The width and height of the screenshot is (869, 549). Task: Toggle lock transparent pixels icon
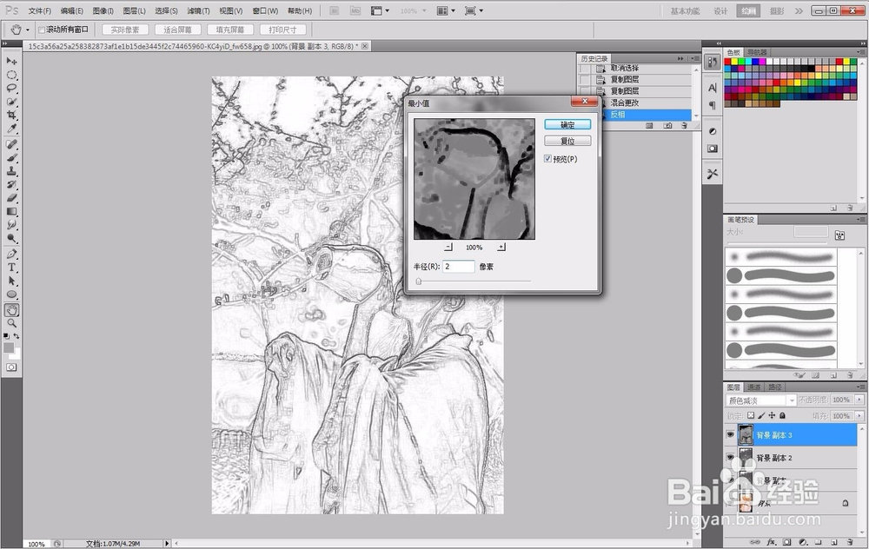(751, 415)
